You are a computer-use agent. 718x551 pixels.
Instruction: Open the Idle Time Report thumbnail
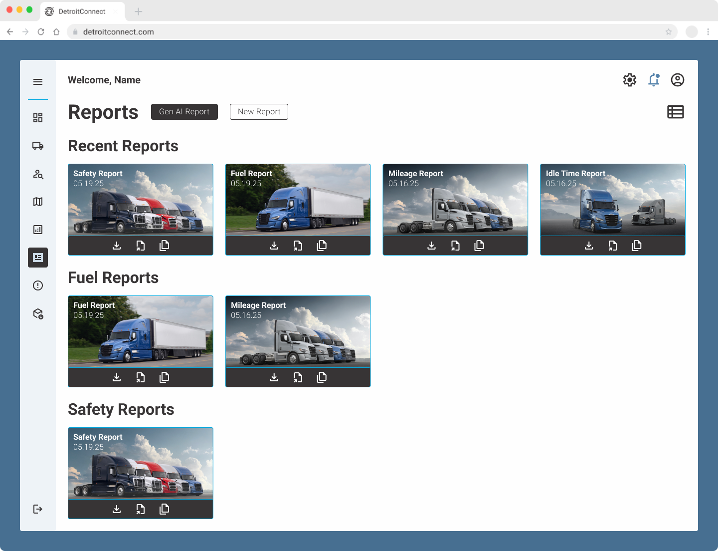point(612,200)
